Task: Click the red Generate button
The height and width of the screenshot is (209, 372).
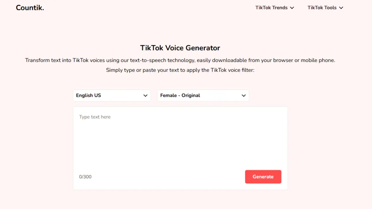Action: [263, 177]
